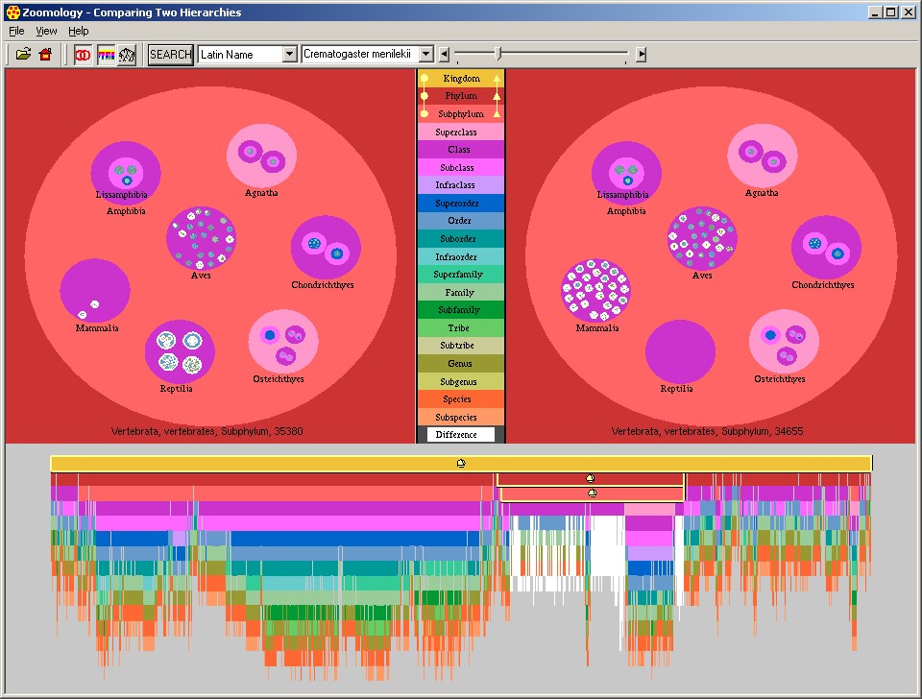This screenshot has height=699, width=922.
Task: Select the Genus legend row
Action: [x=461, y=363]
